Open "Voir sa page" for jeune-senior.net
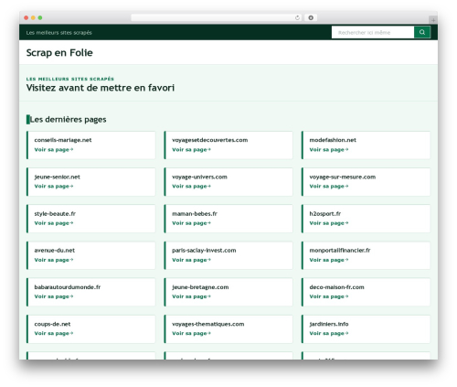Image resolution: width=457 pixels, height=387 pixels. click(x=54, y=186)
